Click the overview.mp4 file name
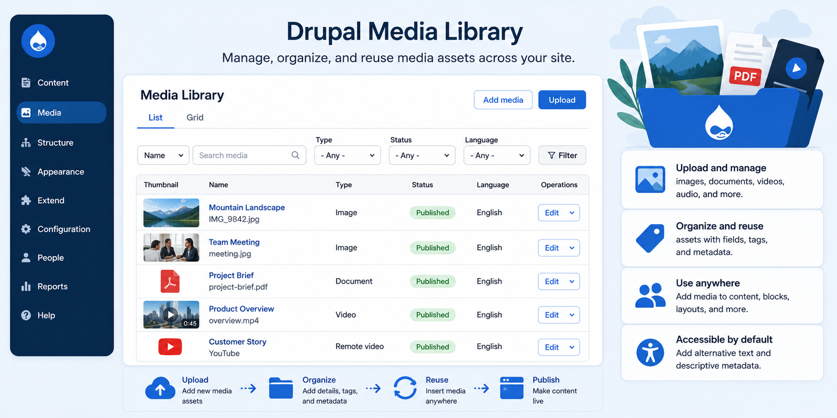Image resolution: width=837 pixels, height=418 pixels. (x=234, y=320)
